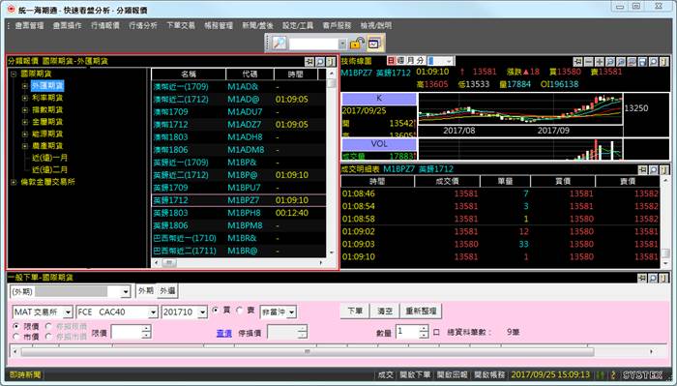
Task: Switch chart to 分 minute period
Action: [x=420, y=61]
